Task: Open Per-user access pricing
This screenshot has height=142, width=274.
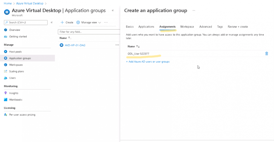Action: pos(22,115)
